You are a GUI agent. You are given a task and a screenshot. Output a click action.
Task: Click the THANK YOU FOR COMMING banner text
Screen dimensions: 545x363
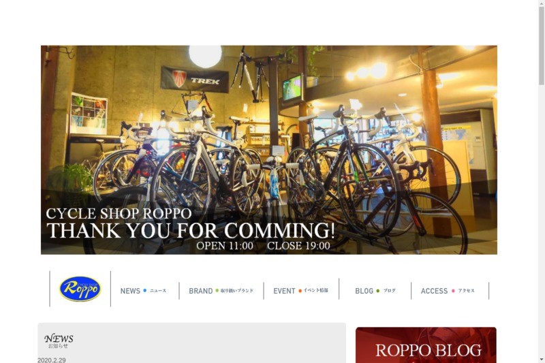[191, 230]
